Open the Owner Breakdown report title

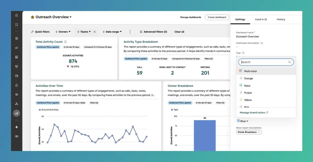pyautogui.click(x=181, y=86)
